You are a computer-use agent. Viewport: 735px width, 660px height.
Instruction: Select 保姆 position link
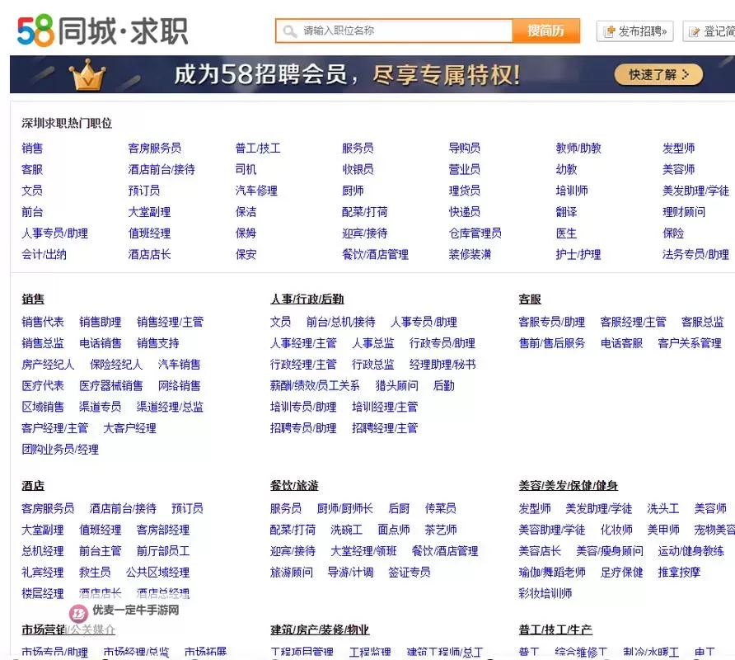click(246, 233)
